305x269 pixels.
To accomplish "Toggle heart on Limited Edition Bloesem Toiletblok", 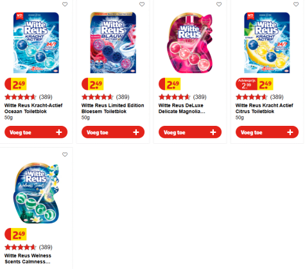I will 142,4.
